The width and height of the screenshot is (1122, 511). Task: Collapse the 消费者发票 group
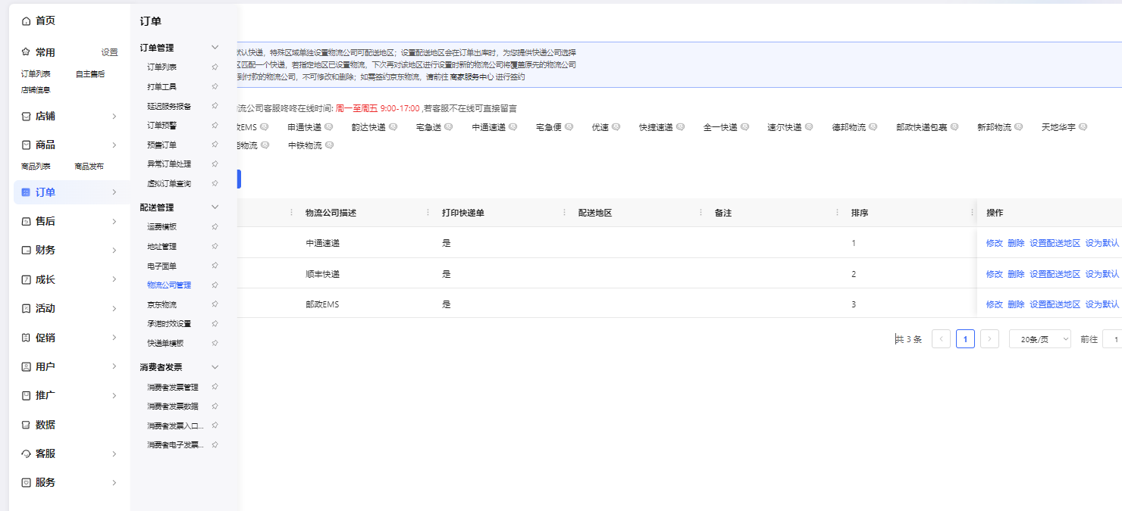pyautogui.click(x=215, y=367)
